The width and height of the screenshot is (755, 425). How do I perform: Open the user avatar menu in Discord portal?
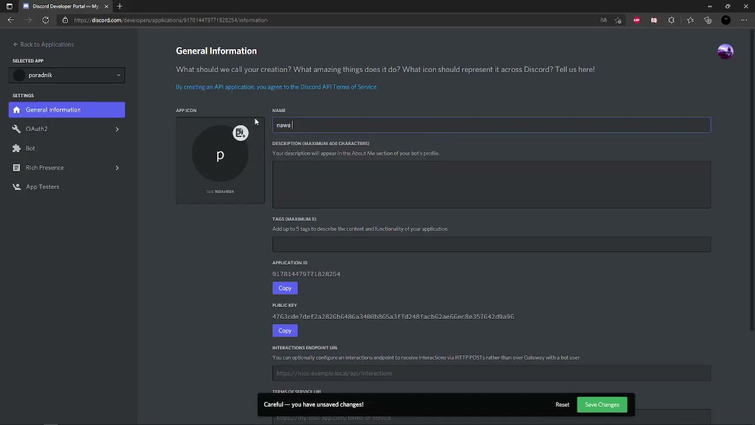[725, 51]
